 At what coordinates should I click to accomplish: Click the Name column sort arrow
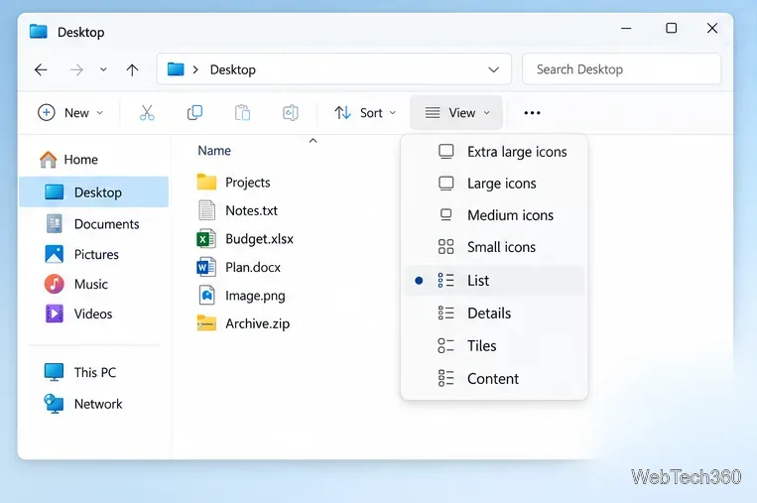(x=313, y=141)
